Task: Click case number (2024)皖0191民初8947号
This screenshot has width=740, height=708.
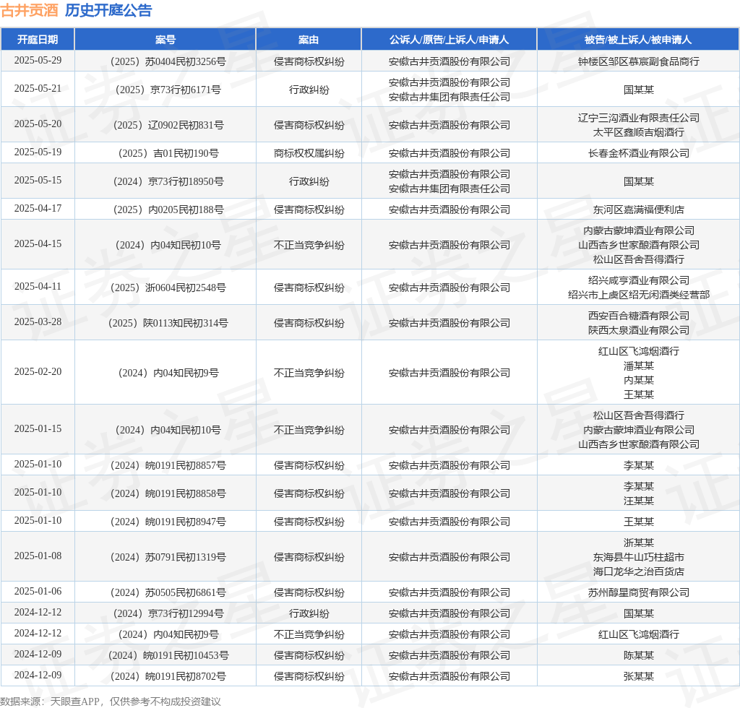Action: point(168,522)
